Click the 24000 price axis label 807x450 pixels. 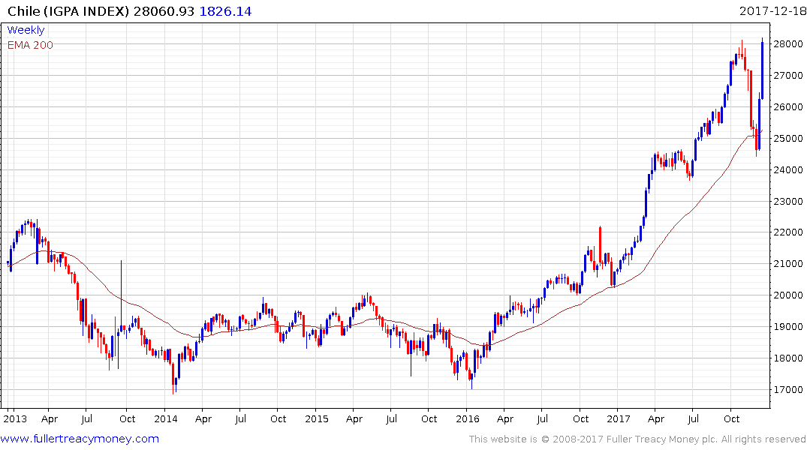(x=788, y=169)
